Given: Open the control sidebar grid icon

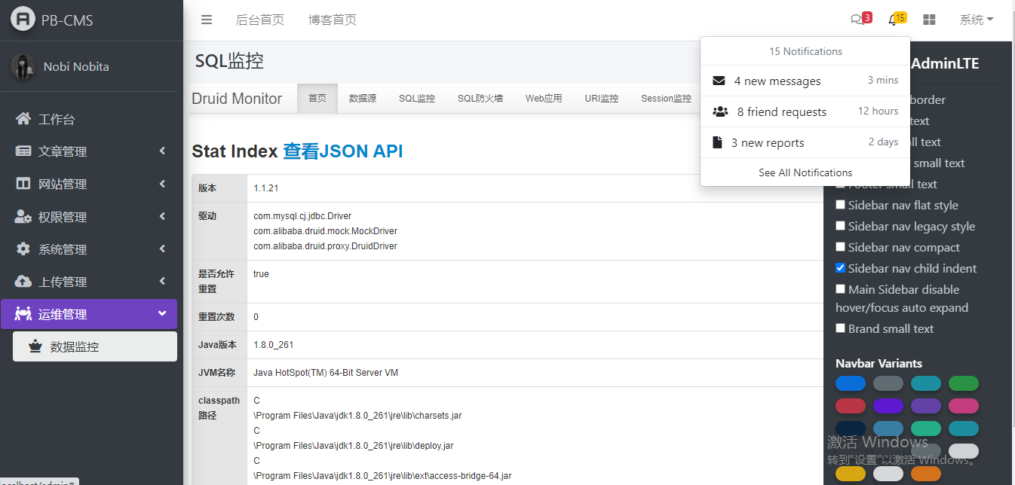Looking at the screenshot, I should [930, 20].
